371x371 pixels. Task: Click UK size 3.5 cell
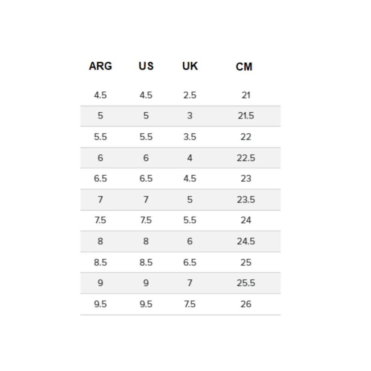click(190, 137)
